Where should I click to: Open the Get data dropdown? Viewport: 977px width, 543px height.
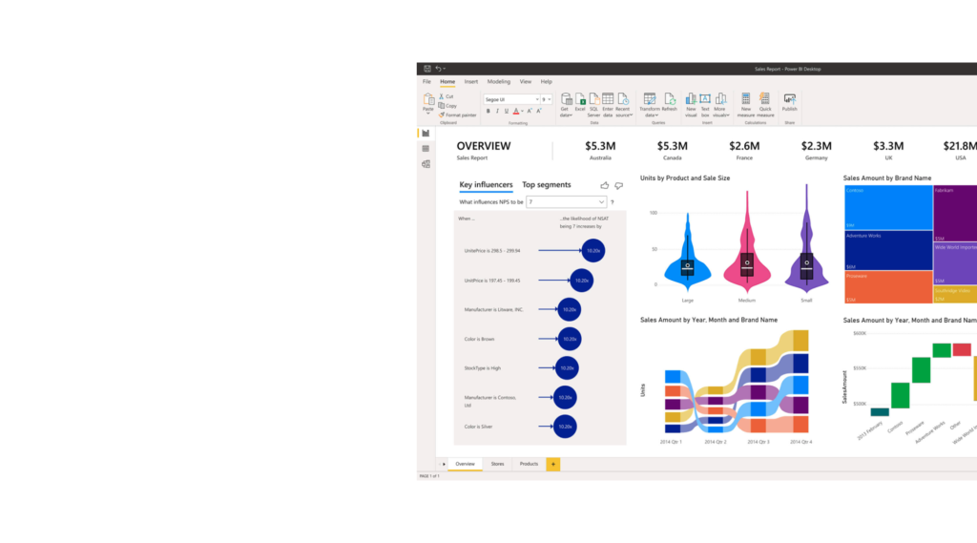coord(566,105)
